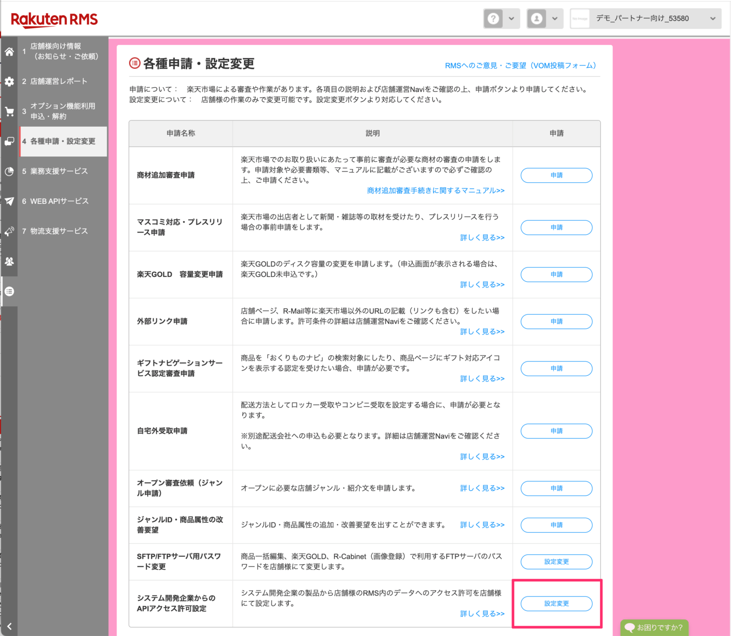Click the application forms sidebar icon
The height and width of the screenshot is (636, 731).
(9, 142)
